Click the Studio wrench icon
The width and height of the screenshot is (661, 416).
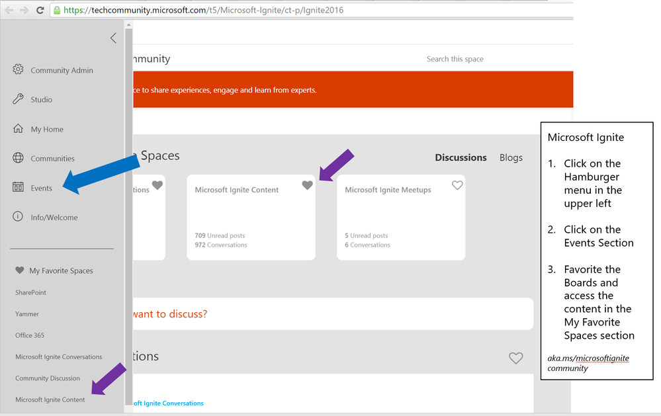pos(18,99)
